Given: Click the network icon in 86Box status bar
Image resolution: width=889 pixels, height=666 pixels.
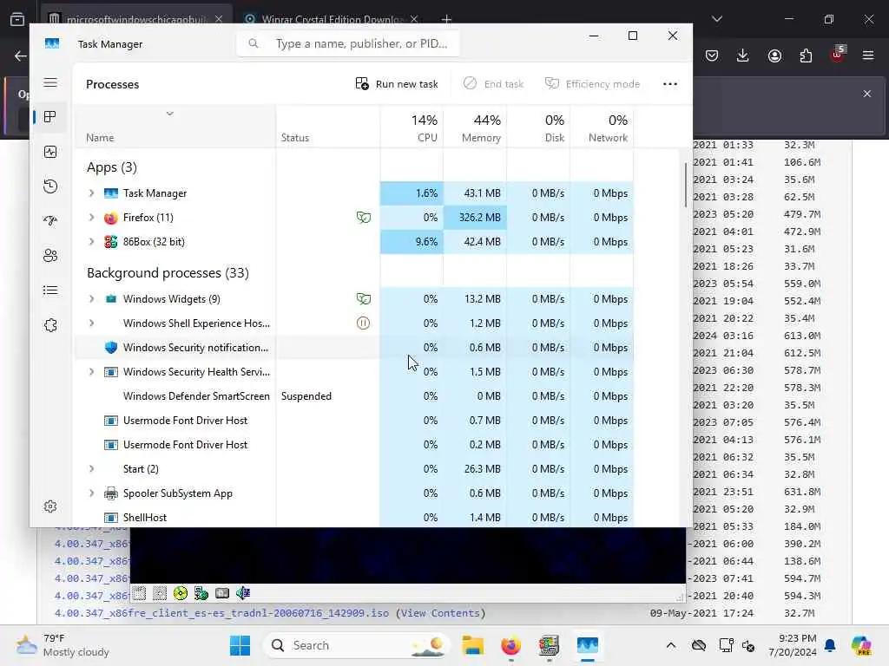Looking at the screenshot, I should click(x=201, y=593).
